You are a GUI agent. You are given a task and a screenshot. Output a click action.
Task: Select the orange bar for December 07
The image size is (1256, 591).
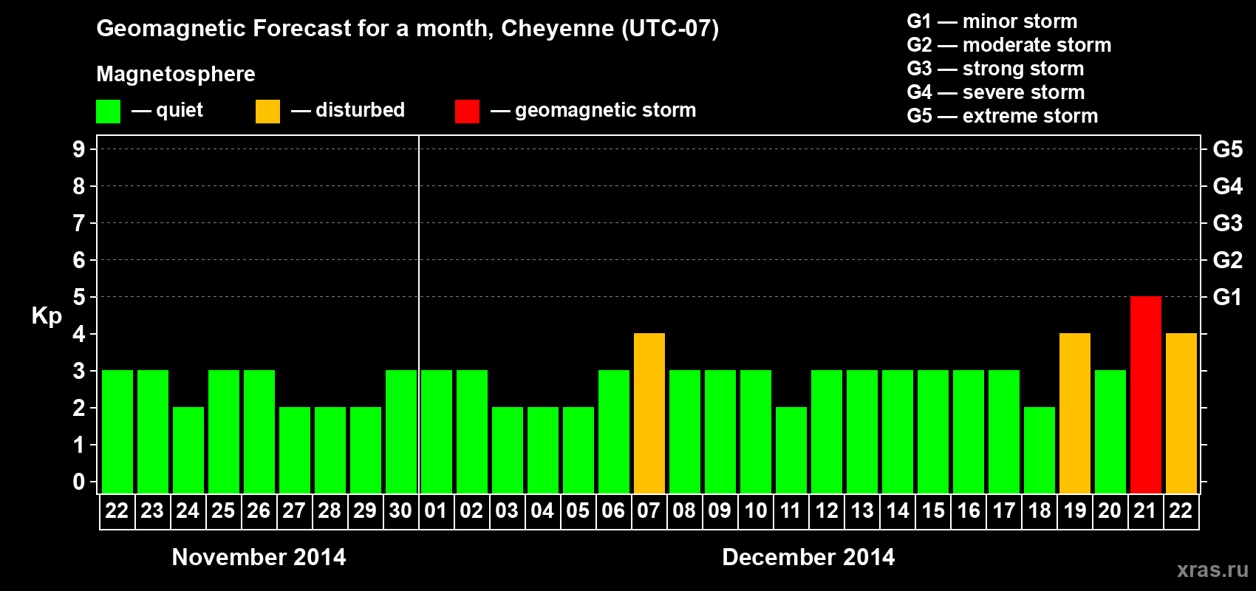[649, 413]
